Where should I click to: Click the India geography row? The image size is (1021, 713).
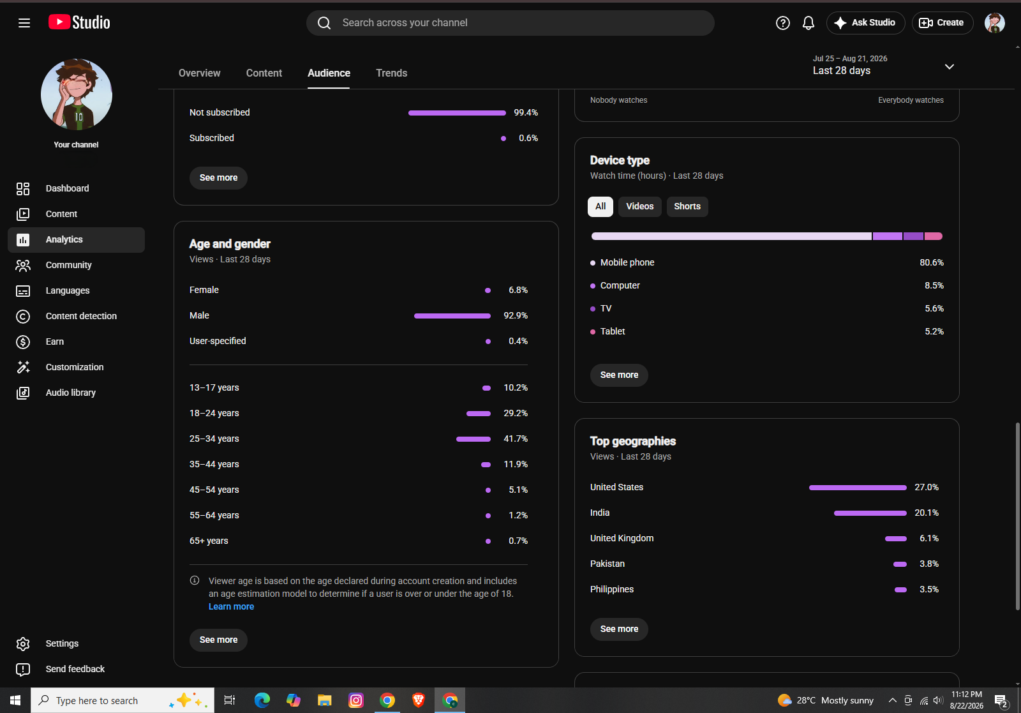764,513
